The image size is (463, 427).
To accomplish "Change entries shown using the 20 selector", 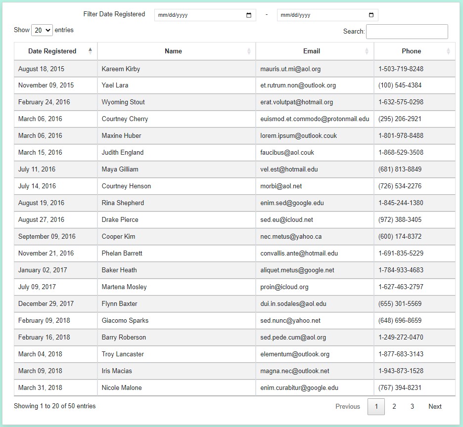I will (42, 30).
